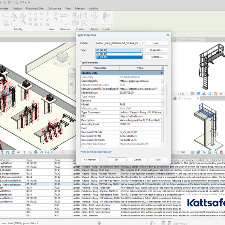Toggle checkbox beside CreatedByURL value

162,81
